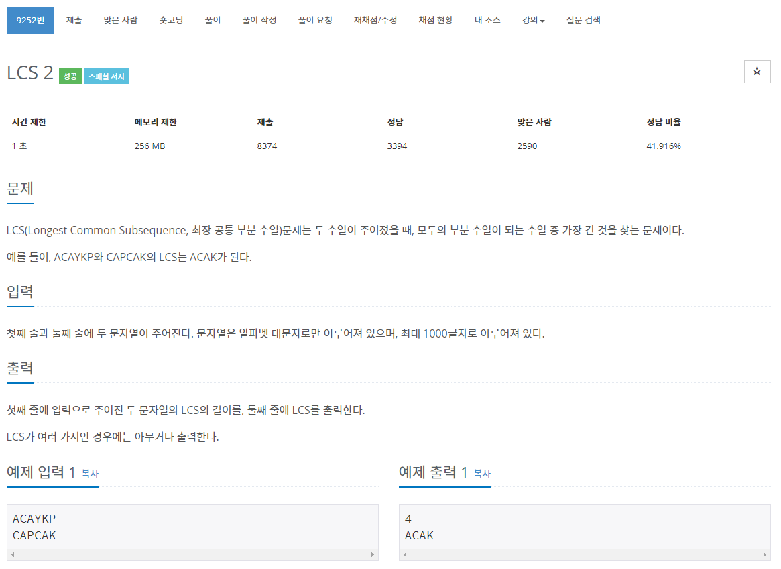Open 내 소스 to view my code
The height and width of the screenshot is (569, 781).
coord(487,20)
